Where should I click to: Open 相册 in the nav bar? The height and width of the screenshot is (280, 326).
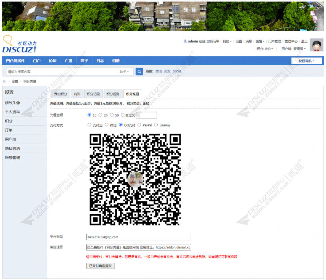(116, 61)
